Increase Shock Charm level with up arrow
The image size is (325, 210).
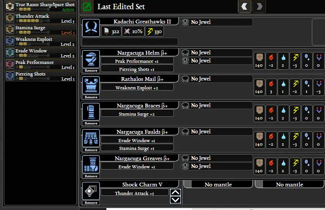click(x=175, y=192)
